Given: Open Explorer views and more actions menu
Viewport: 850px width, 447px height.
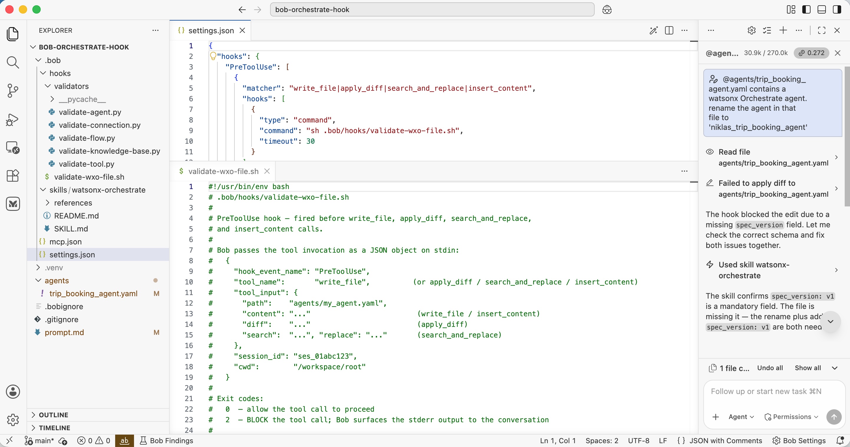Looking at the screenshot, I should click(156, 30).
